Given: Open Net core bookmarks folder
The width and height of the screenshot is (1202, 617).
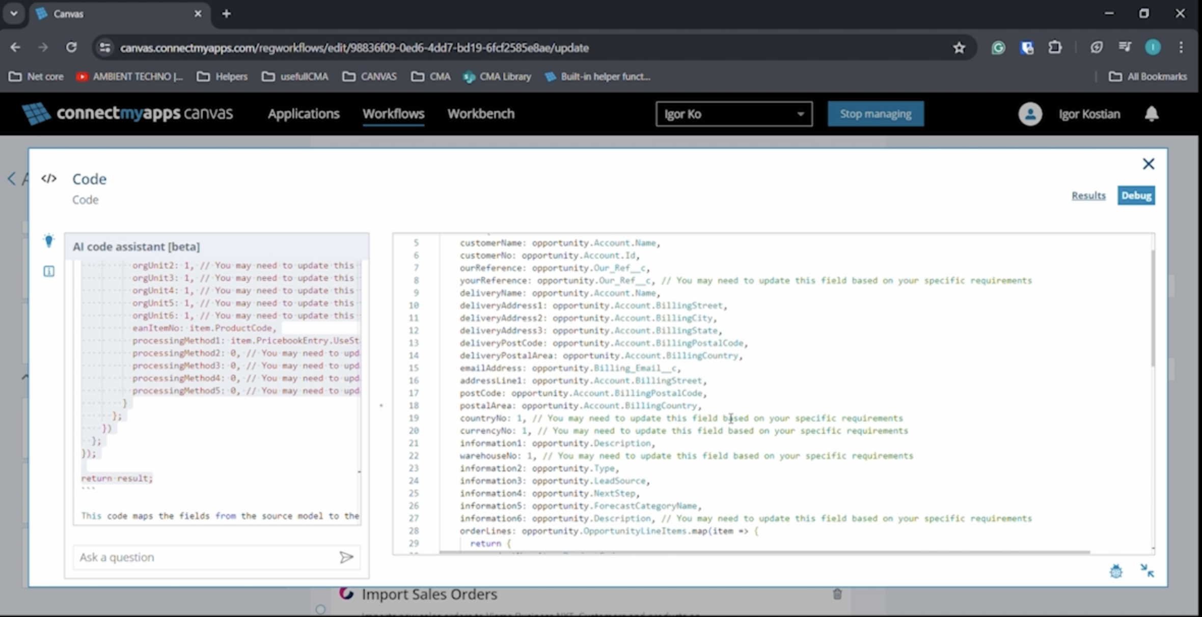Looking at the screenshot, I should coord(36,76).
